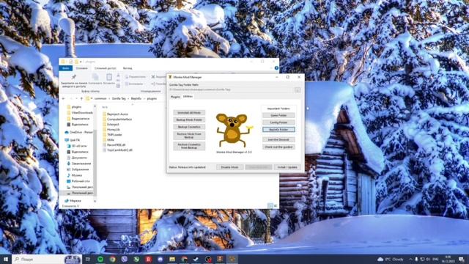The width and height of the screenshot is (469, 264).
Task: Click the Cut scissors icon in ribbon
Action: point(118,76)
